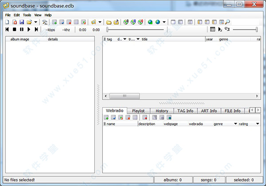
Task: Switch to the FILE Info tab
Action: [232, 111]
